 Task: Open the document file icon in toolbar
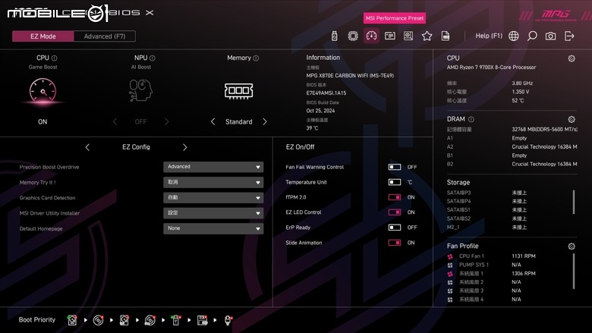click(446, 36)
